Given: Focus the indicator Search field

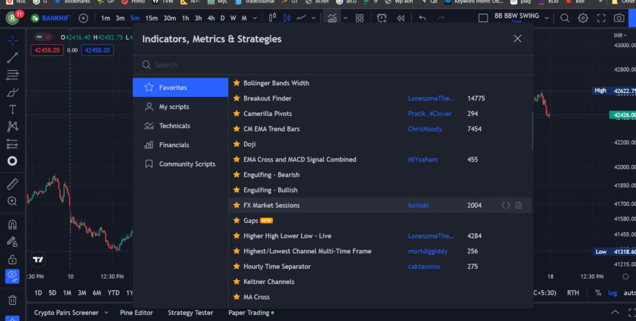Looking at the screenshot, I should tap(333, 65).
